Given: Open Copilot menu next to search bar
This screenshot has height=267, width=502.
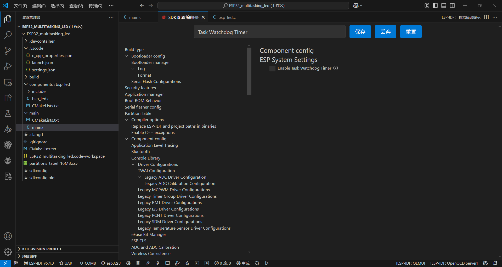Looking at the screenshot, I should (x=358, y=5).
